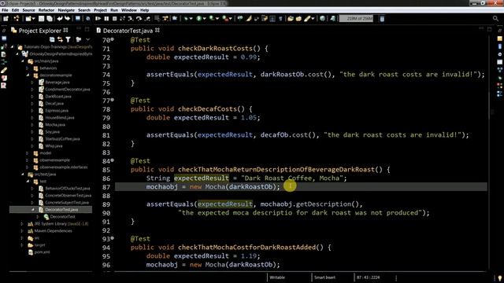Expand the Maven Dependencies node
Viewport: 504px width, 283px height.
point(22,230)
